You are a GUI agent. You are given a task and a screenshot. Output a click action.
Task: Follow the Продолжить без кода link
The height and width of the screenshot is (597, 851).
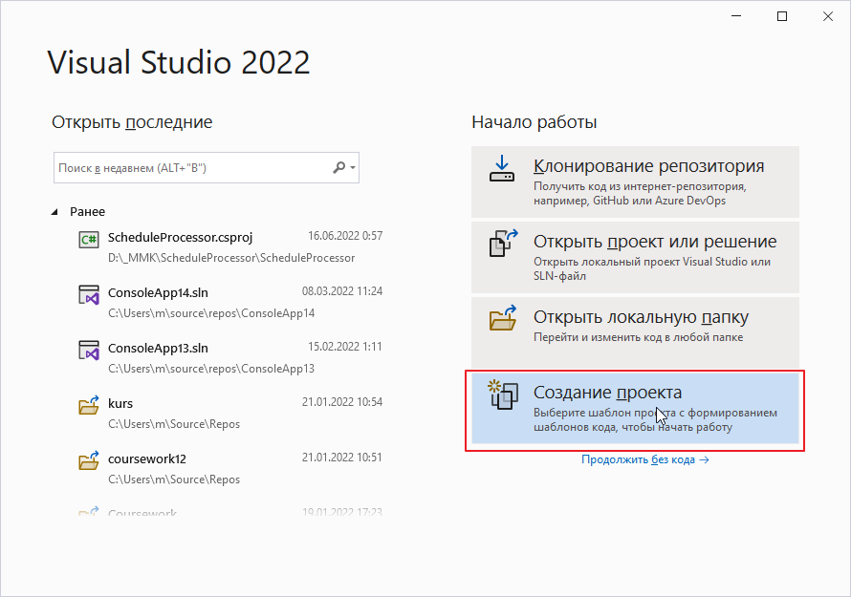[x=644, y=459]
